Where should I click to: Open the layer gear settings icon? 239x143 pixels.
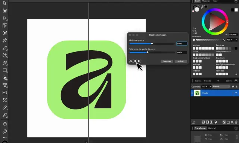tap(233, 86)
